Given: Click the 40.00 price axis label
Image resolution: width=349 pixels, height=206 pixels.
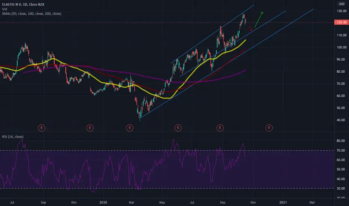Looking at the screenshot, I should (x=341, y=120).
